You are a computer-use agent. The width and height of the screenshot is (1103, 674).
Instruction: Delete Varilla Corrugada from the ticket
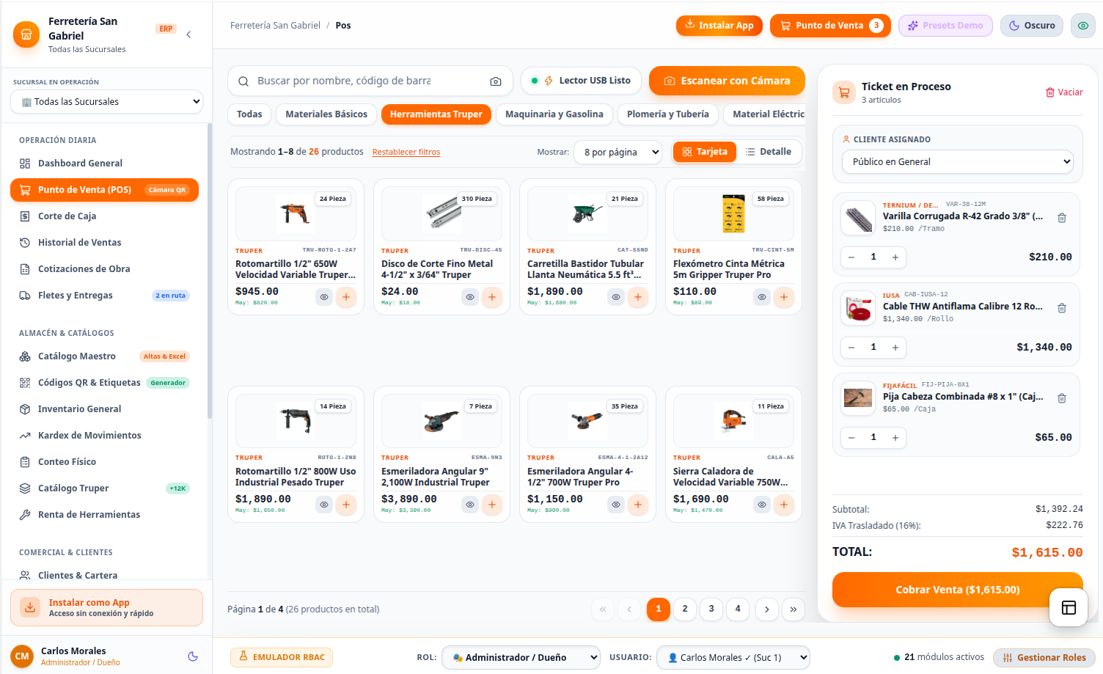coord(1062,218)
